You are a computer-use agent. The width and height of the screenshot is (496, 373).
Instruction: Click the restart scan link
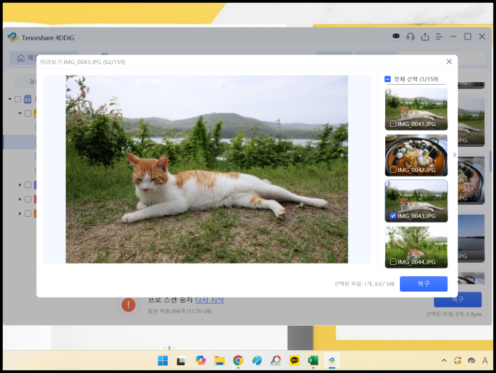[x=209, y=300]
